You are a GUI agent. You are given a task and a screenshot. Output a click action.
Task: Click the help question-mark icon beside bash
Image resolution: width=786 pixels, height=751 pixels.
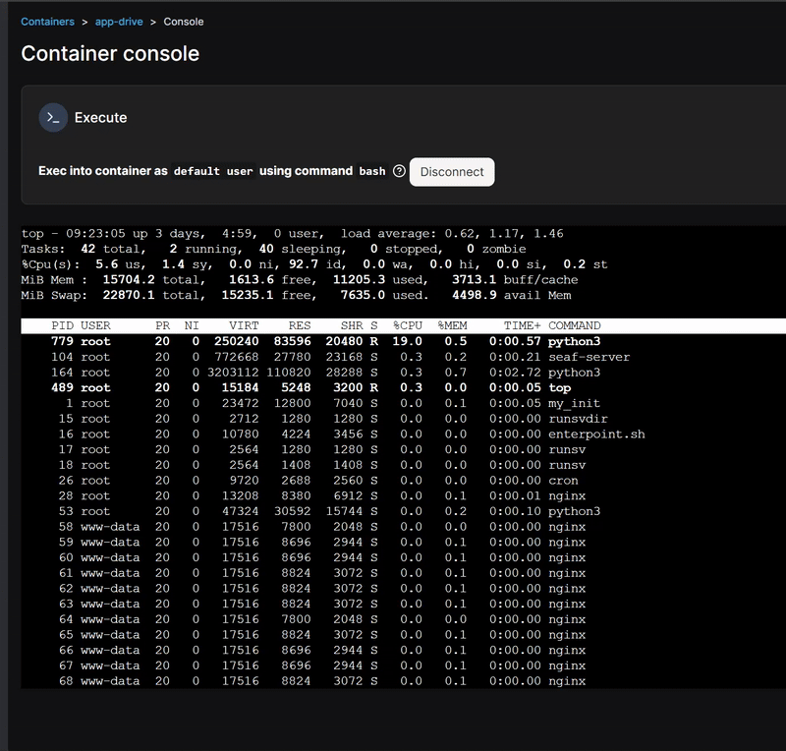[x=399, y=171]
